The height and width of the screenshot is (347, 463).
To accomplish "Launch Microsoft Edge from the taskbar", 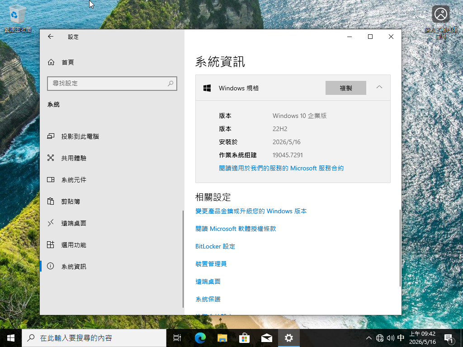I will coord(200,338).
